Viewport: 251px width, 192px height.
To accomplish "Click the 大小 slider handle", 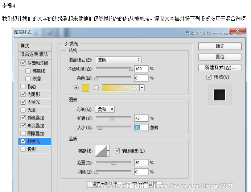I will (100, 128).
